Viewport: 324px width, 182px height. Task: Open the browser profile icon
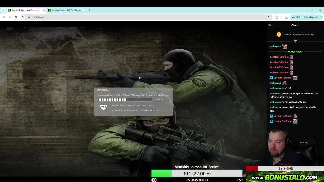coord(286,17)
